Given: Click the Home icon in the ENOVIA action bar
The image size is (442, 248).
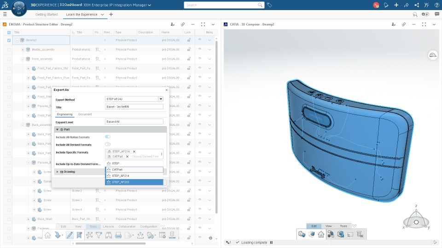Looking at the screenshot, I should (47, 235).
